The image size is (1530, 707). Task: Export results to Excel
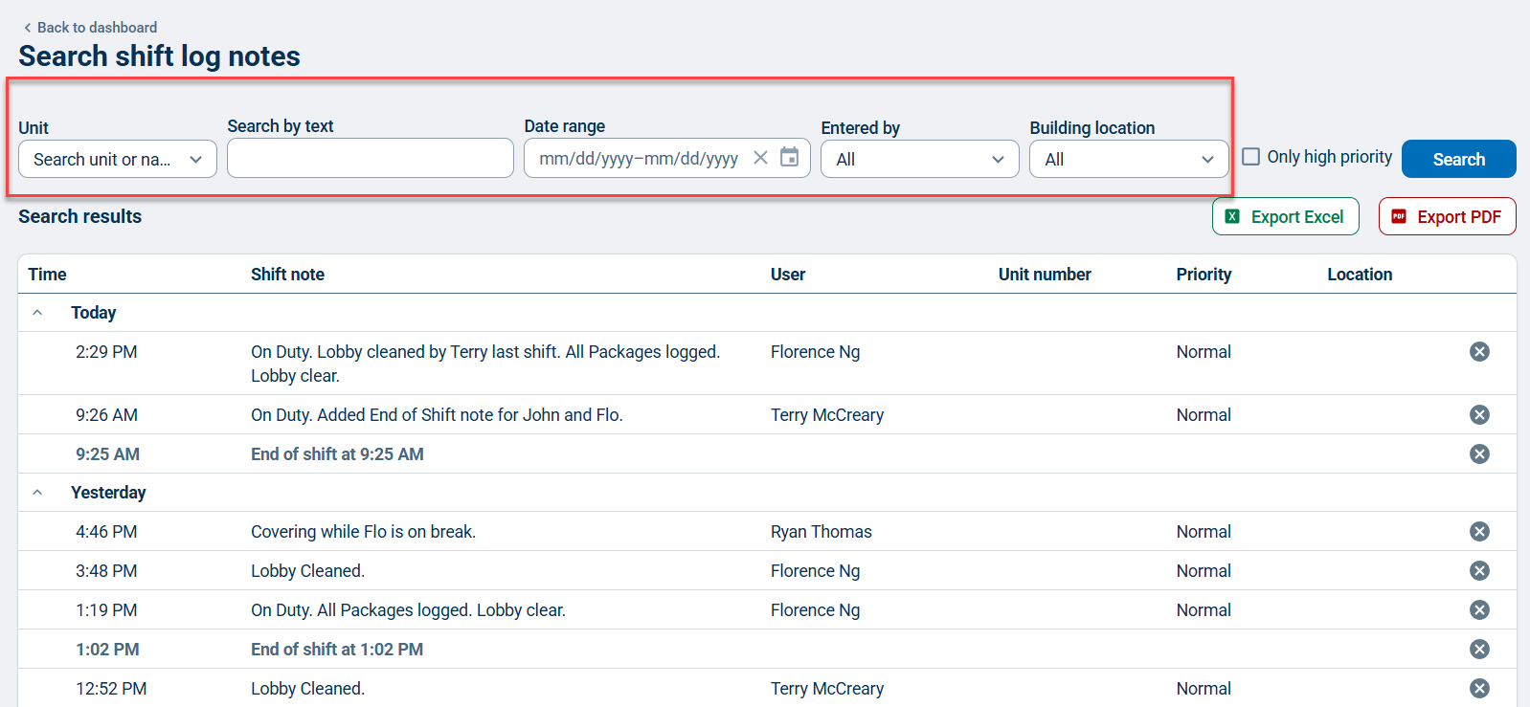(1285, 216)
